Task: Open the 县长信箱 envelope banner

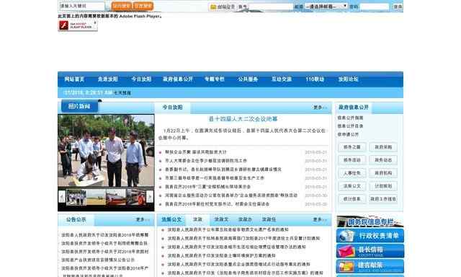Action: point(370,251)
